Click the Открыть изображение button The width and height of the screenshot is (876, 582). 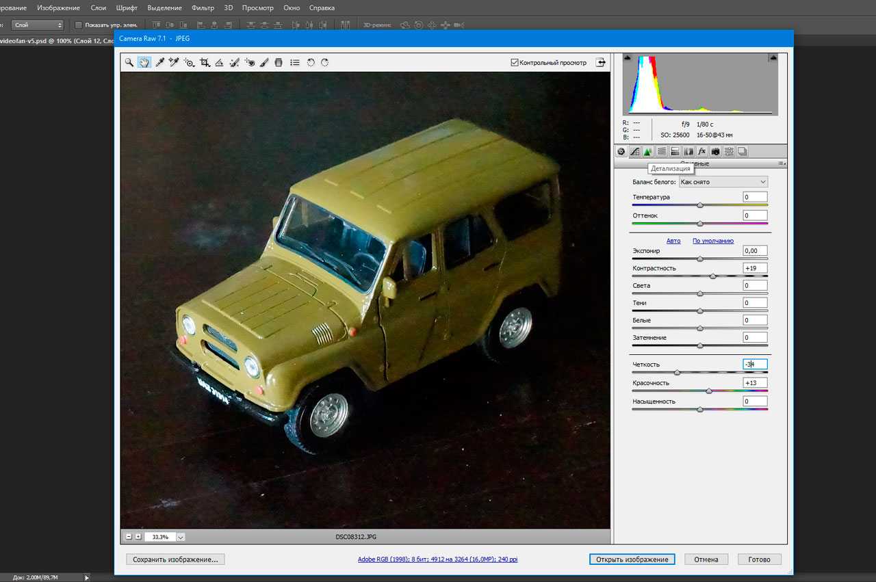click(632, 559)
